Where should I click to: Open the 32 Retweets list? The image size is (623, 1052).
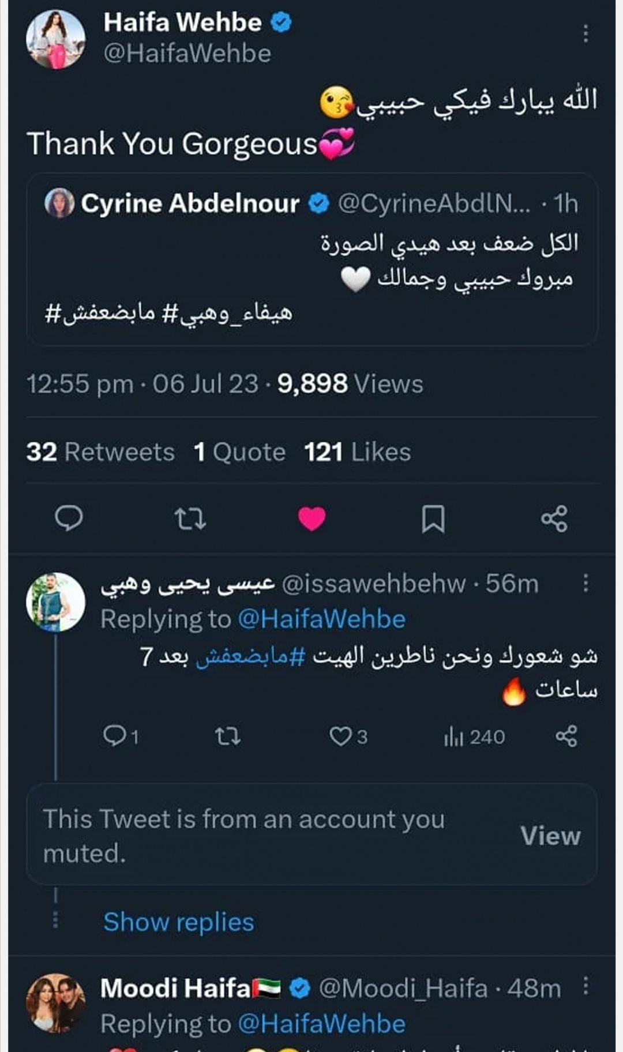coord(100,452)
